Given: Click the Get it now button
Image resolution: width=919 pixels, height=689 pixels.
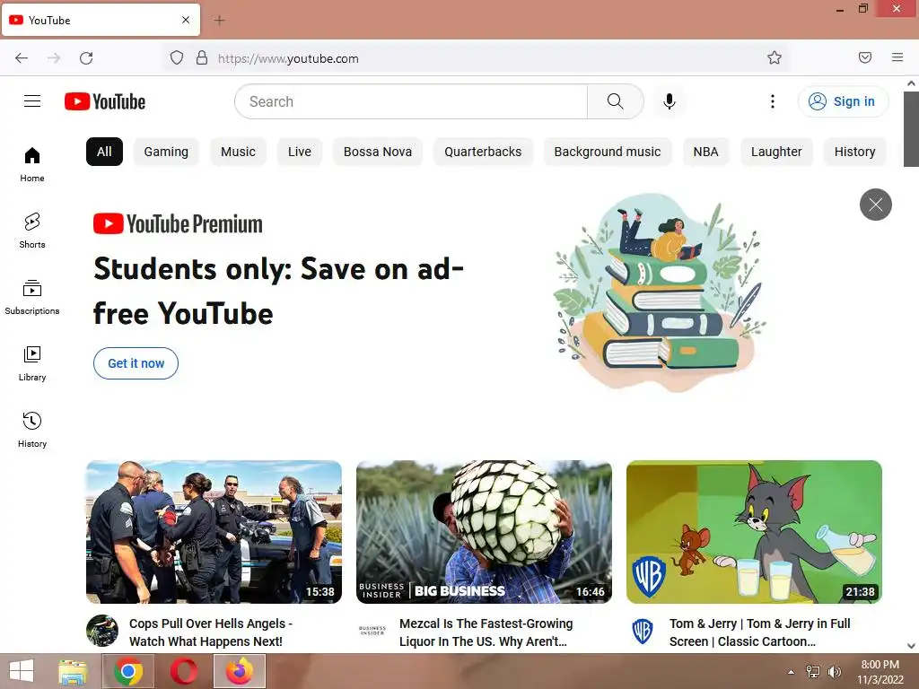Looking at the screenshot, I should pos(136,363).
